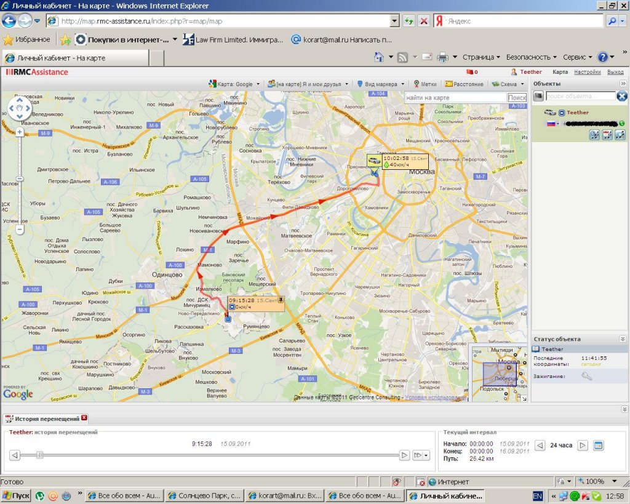Click the Teether object name in list
Image resolution: width=630 pixels, height=504 pixels.
pyautogui.click(x=577, y=113)
